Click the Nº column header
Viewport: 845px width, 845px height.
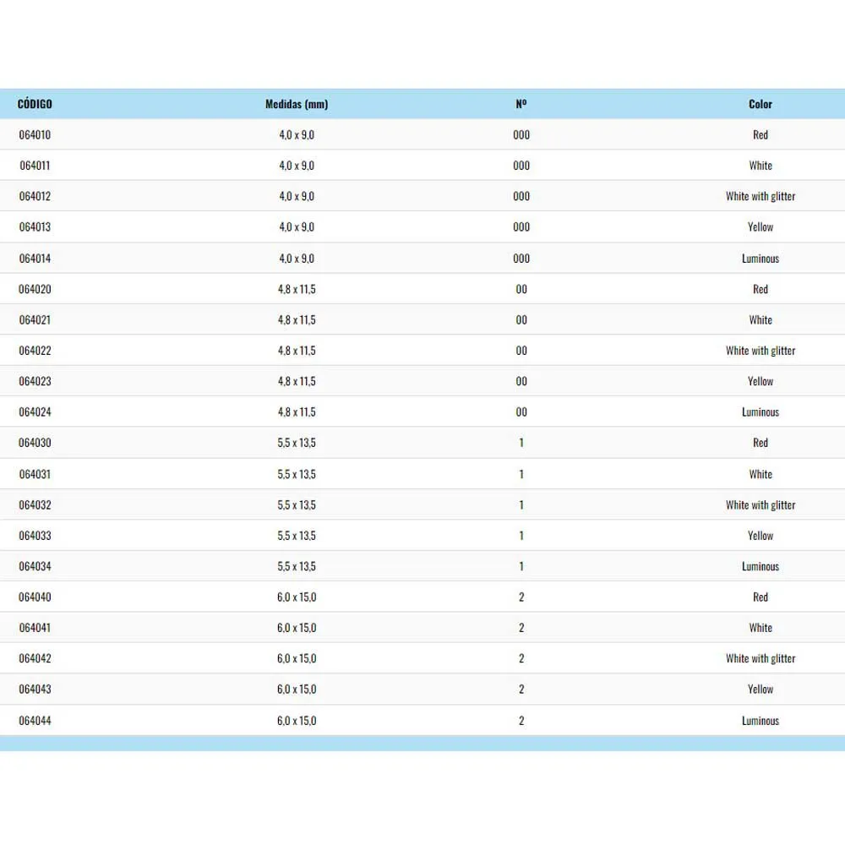521,104
